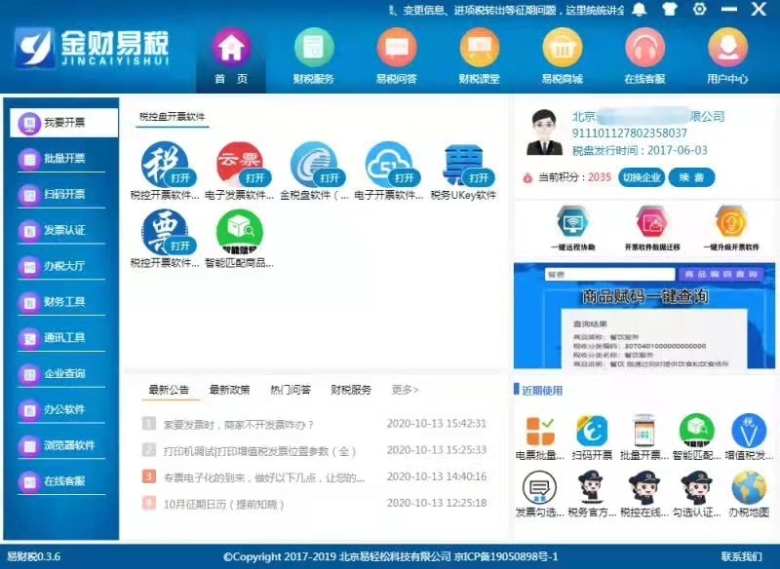Switch to the 最新政策 tab

click(x=229, y=390)
